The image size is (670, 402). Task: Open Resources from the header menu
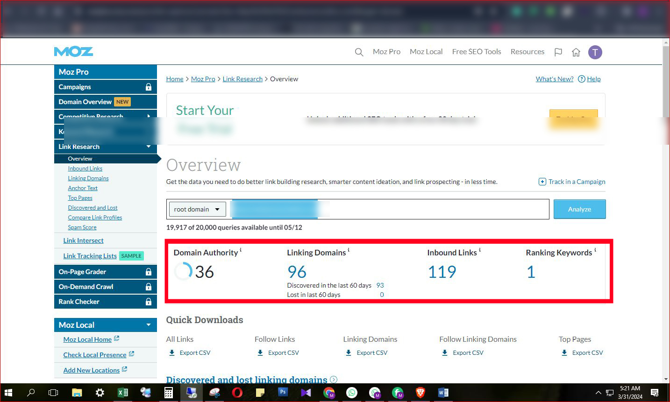(x=527, y=51)
